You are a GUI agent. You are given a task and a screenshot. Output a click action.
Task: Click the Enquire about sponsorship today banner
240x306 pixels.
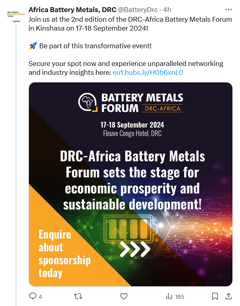pyautogui.click(x=65, y=254)
